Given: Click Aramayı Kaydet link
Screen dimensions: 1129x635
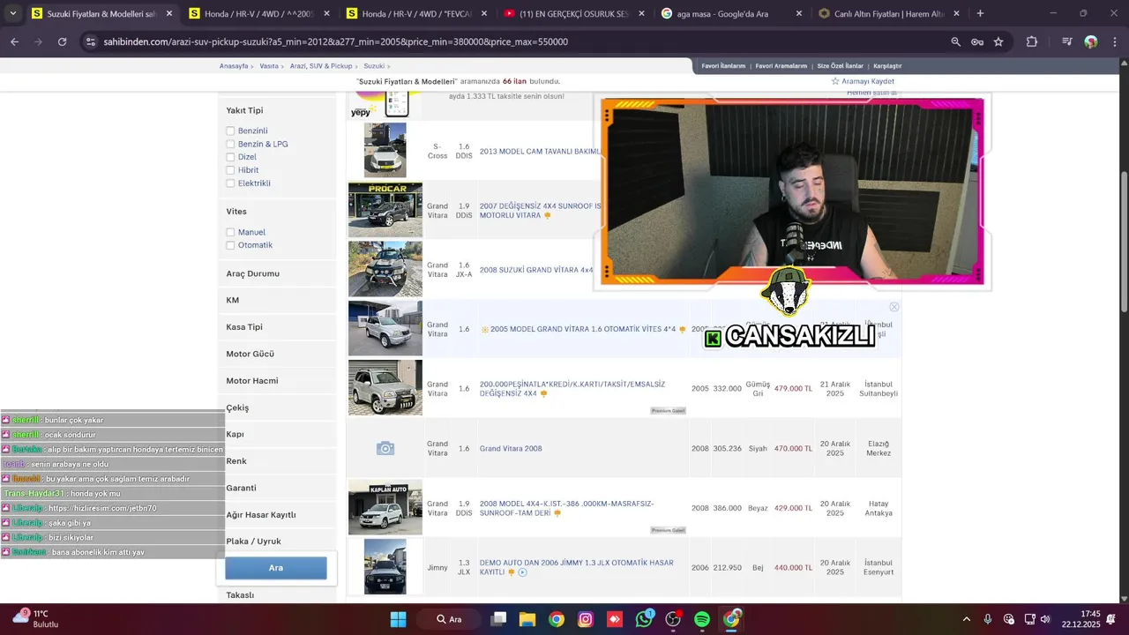Looking at the screenshot, I should pyautogui.click(x=868, y=81).
